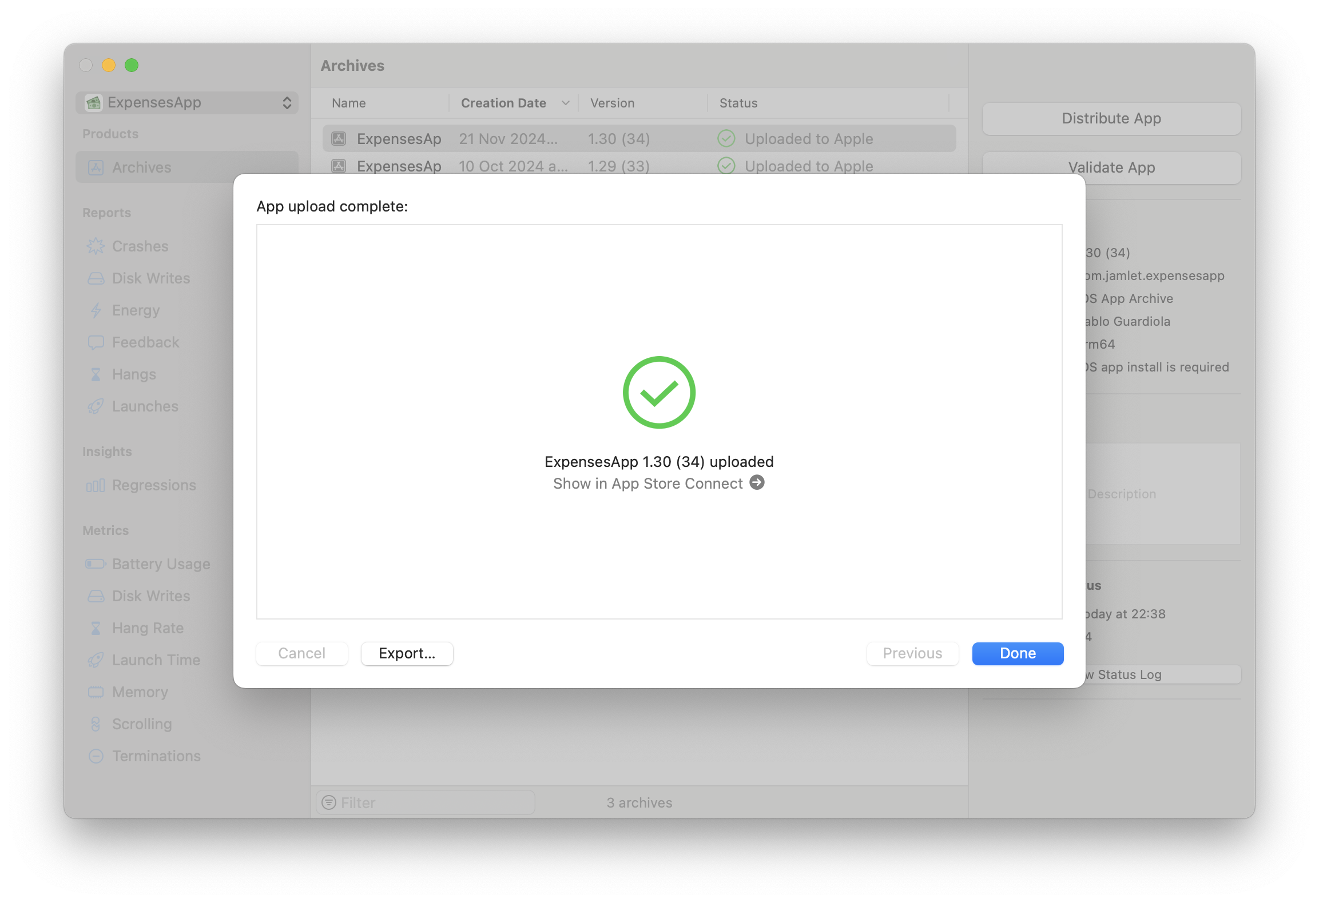This screenshot has width=1319, height=903.
Task: Open the ExpensesApp product selector dropdown
Action: click(x=187, y=102)
